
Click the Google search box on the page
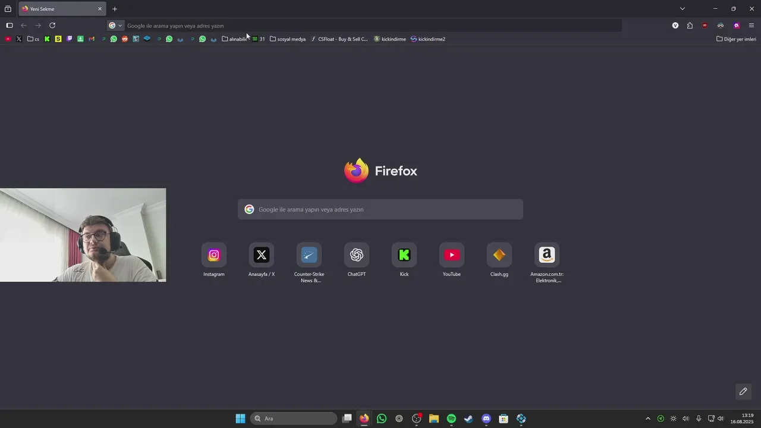(x=380, y=209)
